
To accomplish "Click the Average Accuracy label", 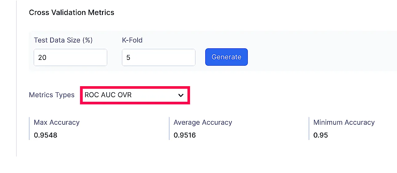I will coord(203,123).
